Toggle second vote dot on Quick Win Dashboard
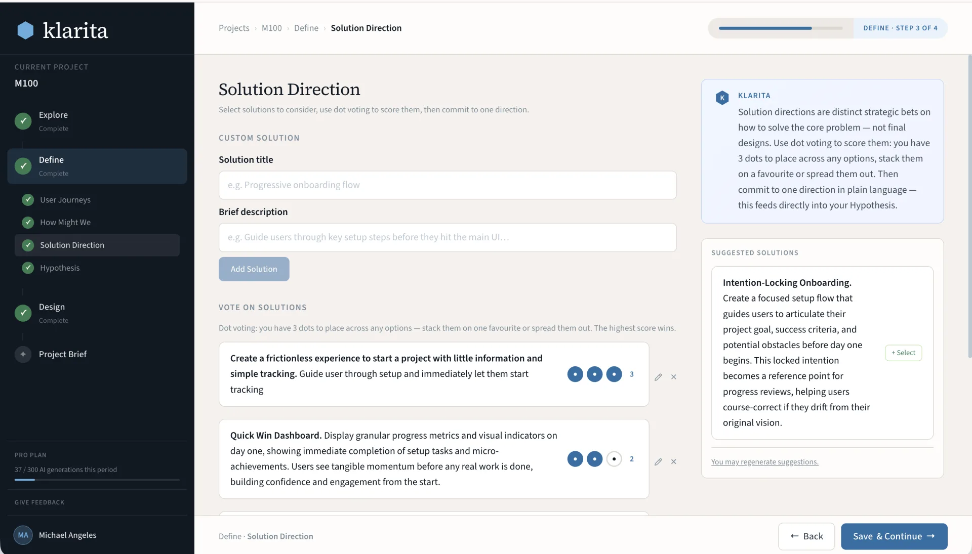This screenshot has height=554, width=972. point(595,459)
